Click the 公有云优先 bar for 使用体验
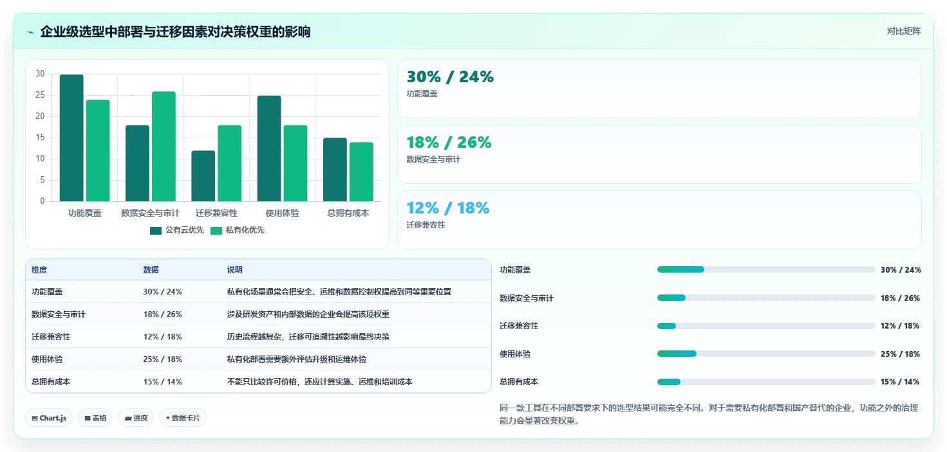 [x=269, y=149]
